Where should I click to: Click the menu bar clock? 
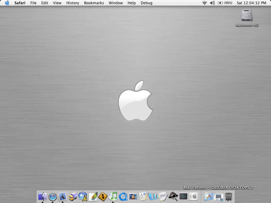[x=251, y=3]
